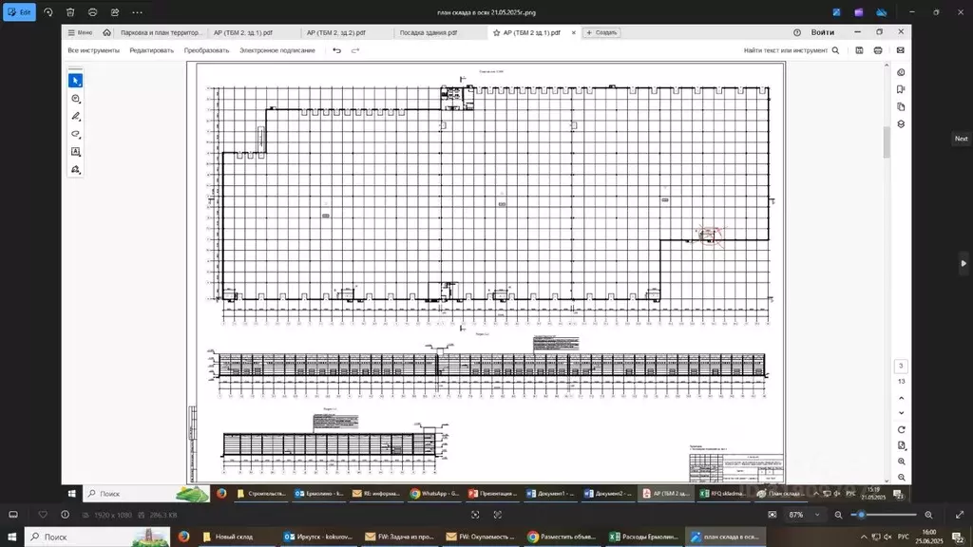973x547 pixels.
Task: Open the layers panel icon on right
Action: coord(901,124)
